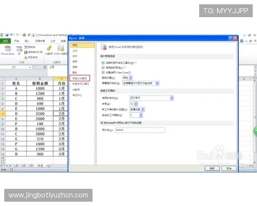Click the insert function fx icon
The image size is (257, 206).
(45, 67)
